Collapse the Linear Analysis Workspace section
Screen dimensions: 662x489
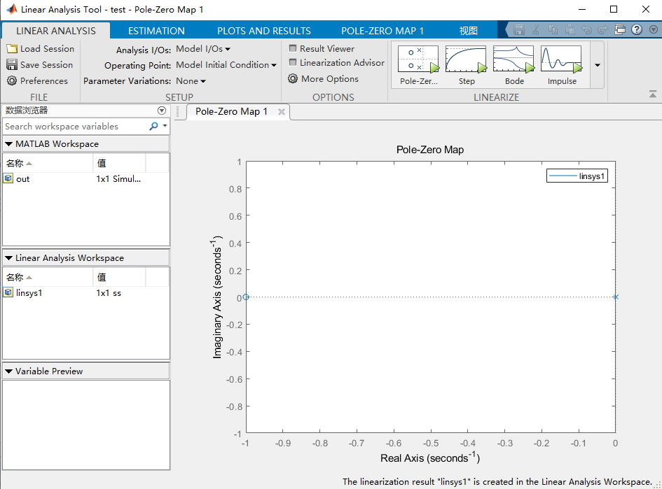click(8, 258)
